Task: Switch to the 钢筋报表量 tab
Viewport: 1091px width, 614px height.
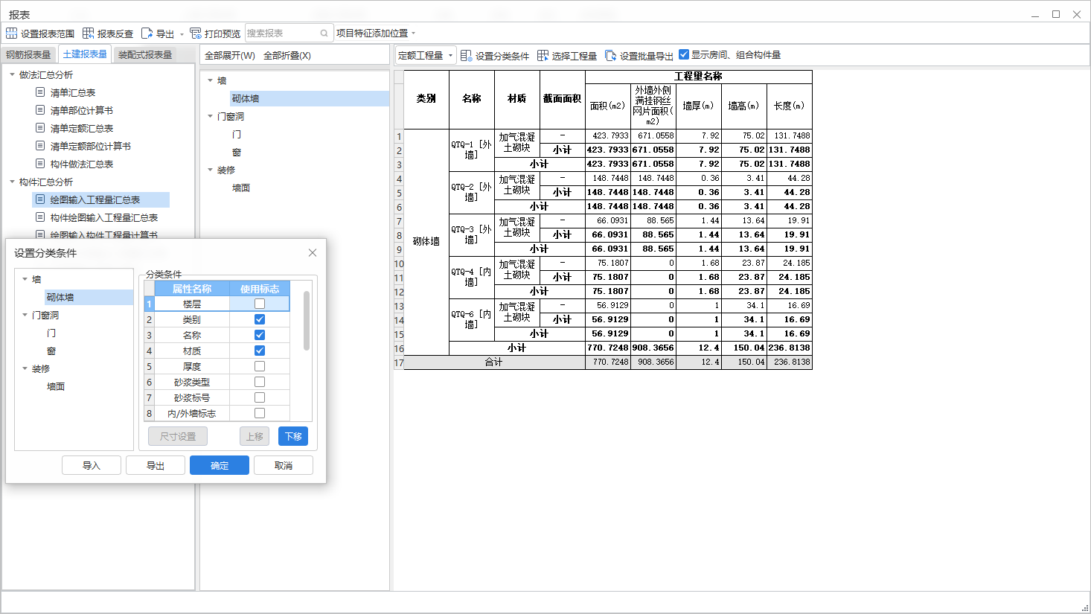Action: coord(28,55)
